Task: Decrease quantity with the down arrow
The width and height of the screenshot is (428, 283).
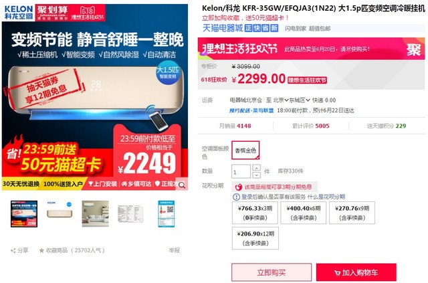Action: coord(256,175)
